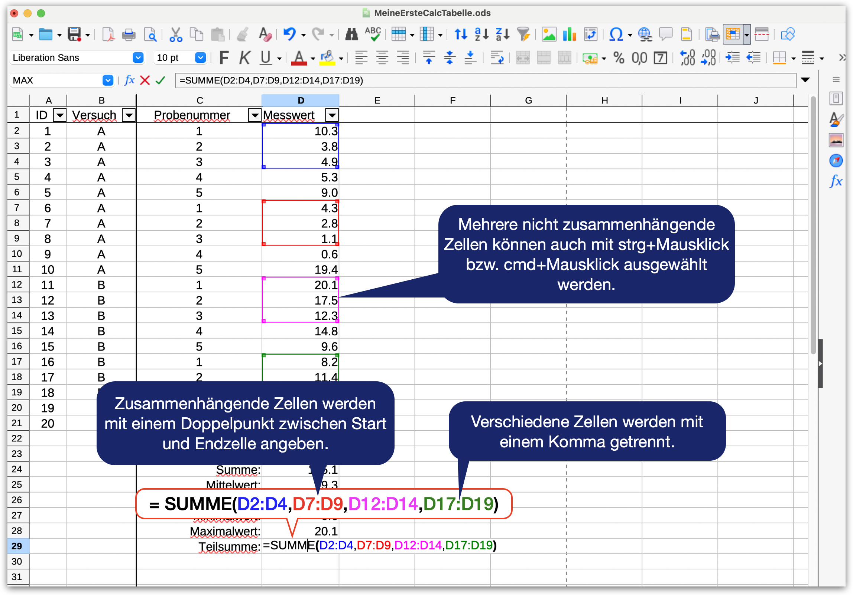This screenshot has height=595, width=853.
Task: Click the Sort Ascending toolbar icon
Action: [481, 34]
